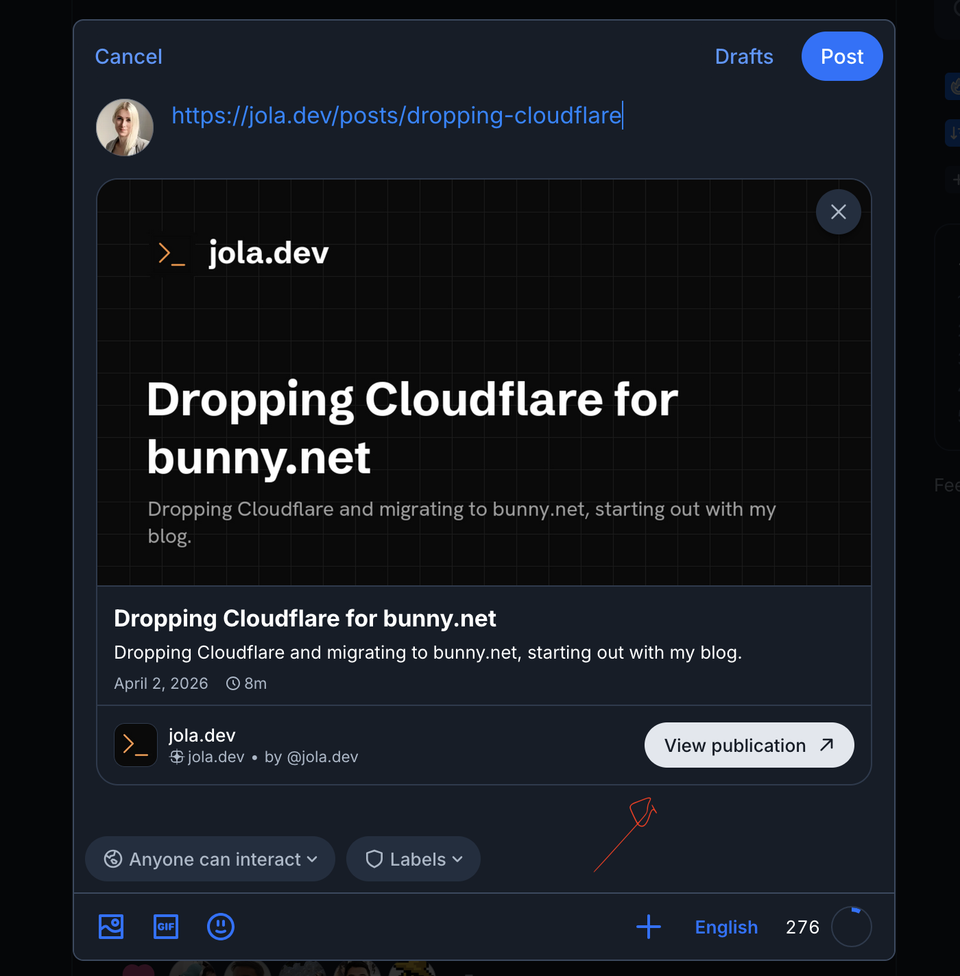Screen dimensions: 960x976
Task: Click the Dropping Cloudflare preview image
Action: [x=484, y=382]
